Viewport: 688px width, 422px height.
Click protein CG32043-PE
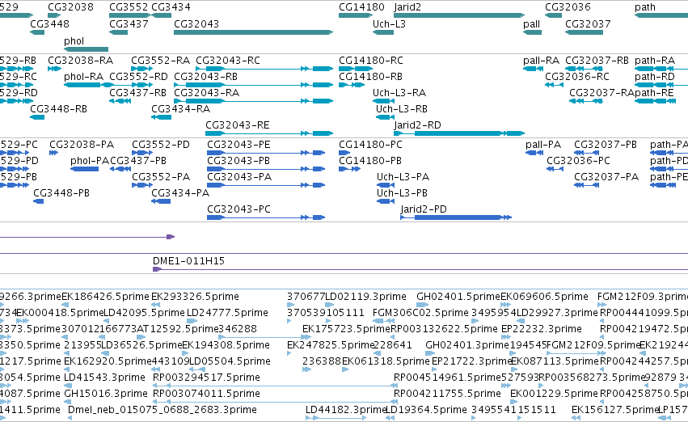point(238,145)
